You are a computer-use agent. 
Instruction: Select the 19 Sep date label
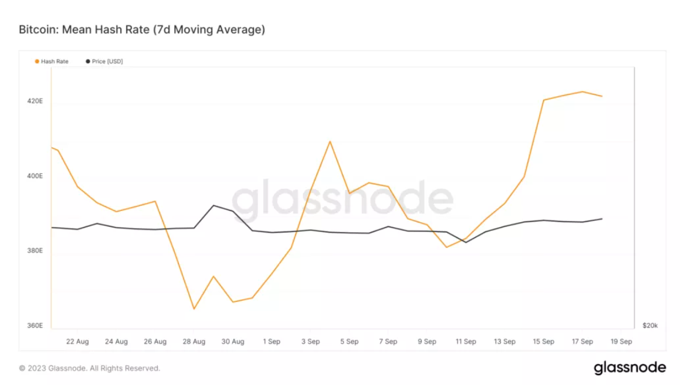[x=621, y=342]
